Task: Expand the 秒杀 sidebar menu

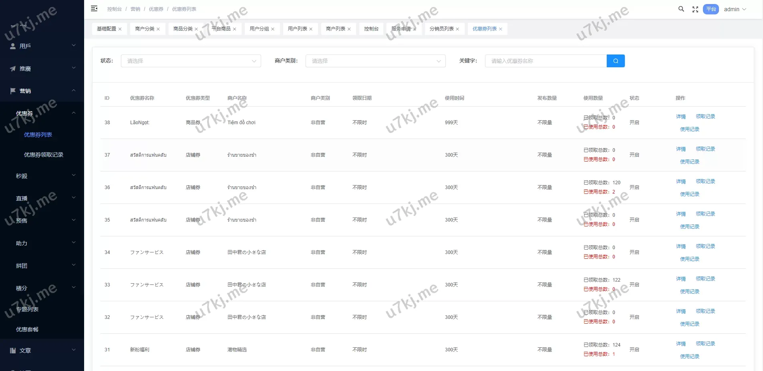Action: tap(42, 176)
